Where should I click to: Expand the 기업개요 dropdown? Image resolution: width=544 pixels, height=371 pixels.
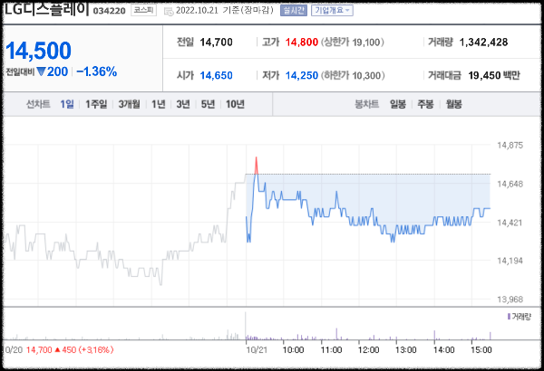point(332,10)
